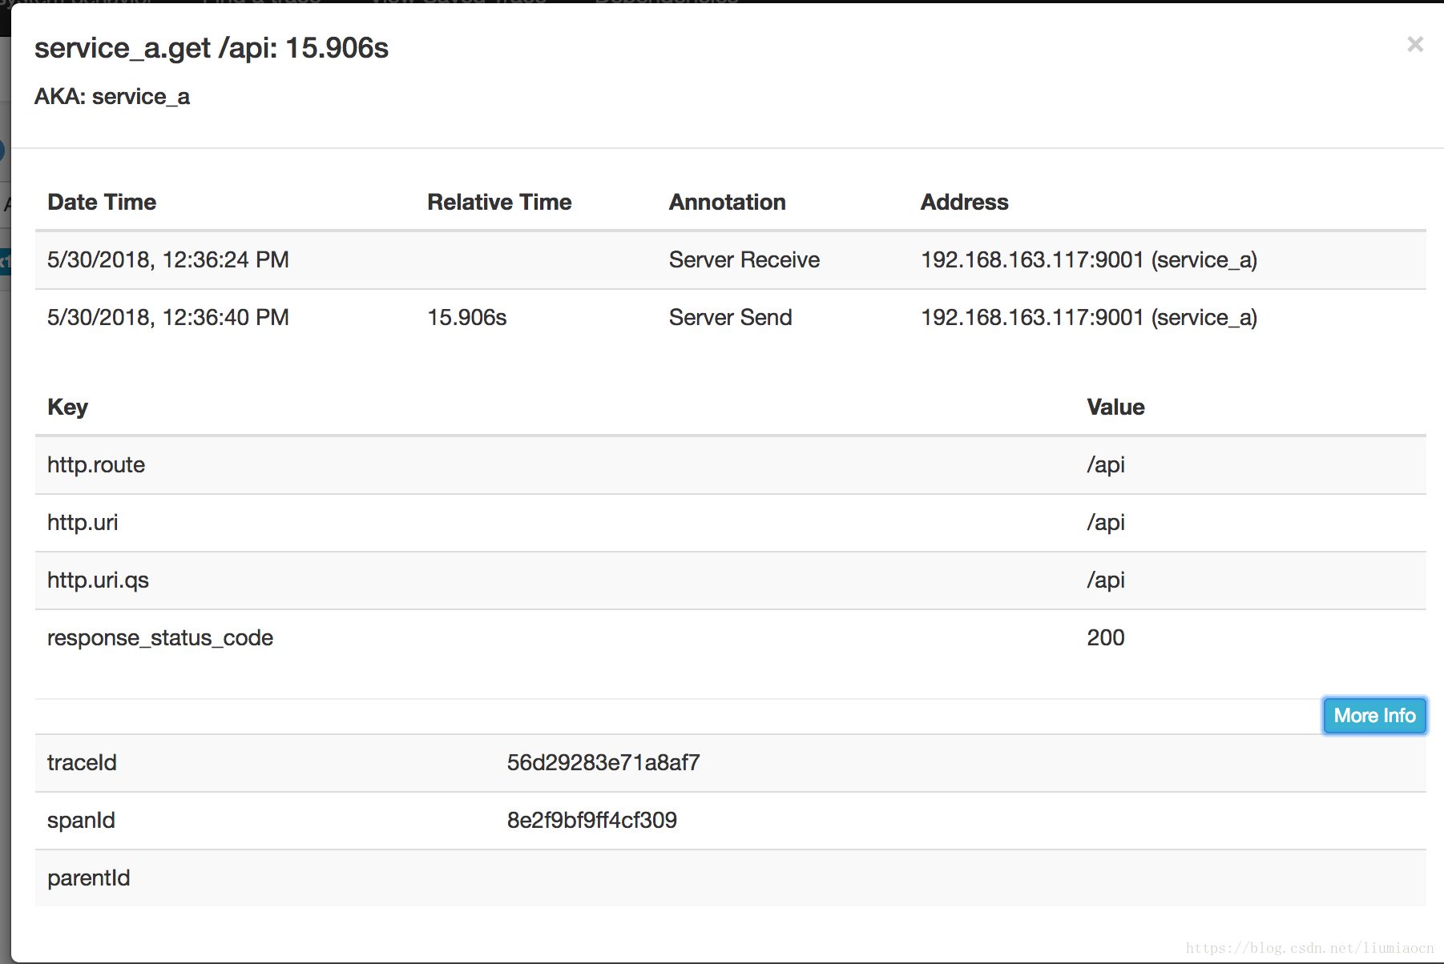Click the Relative Time column header
The image size is (1444, 964).
click(x=499, y=203)
